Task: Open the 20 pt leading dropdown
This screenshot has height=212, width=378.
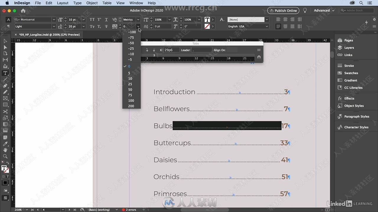Action: click(84, 26)
